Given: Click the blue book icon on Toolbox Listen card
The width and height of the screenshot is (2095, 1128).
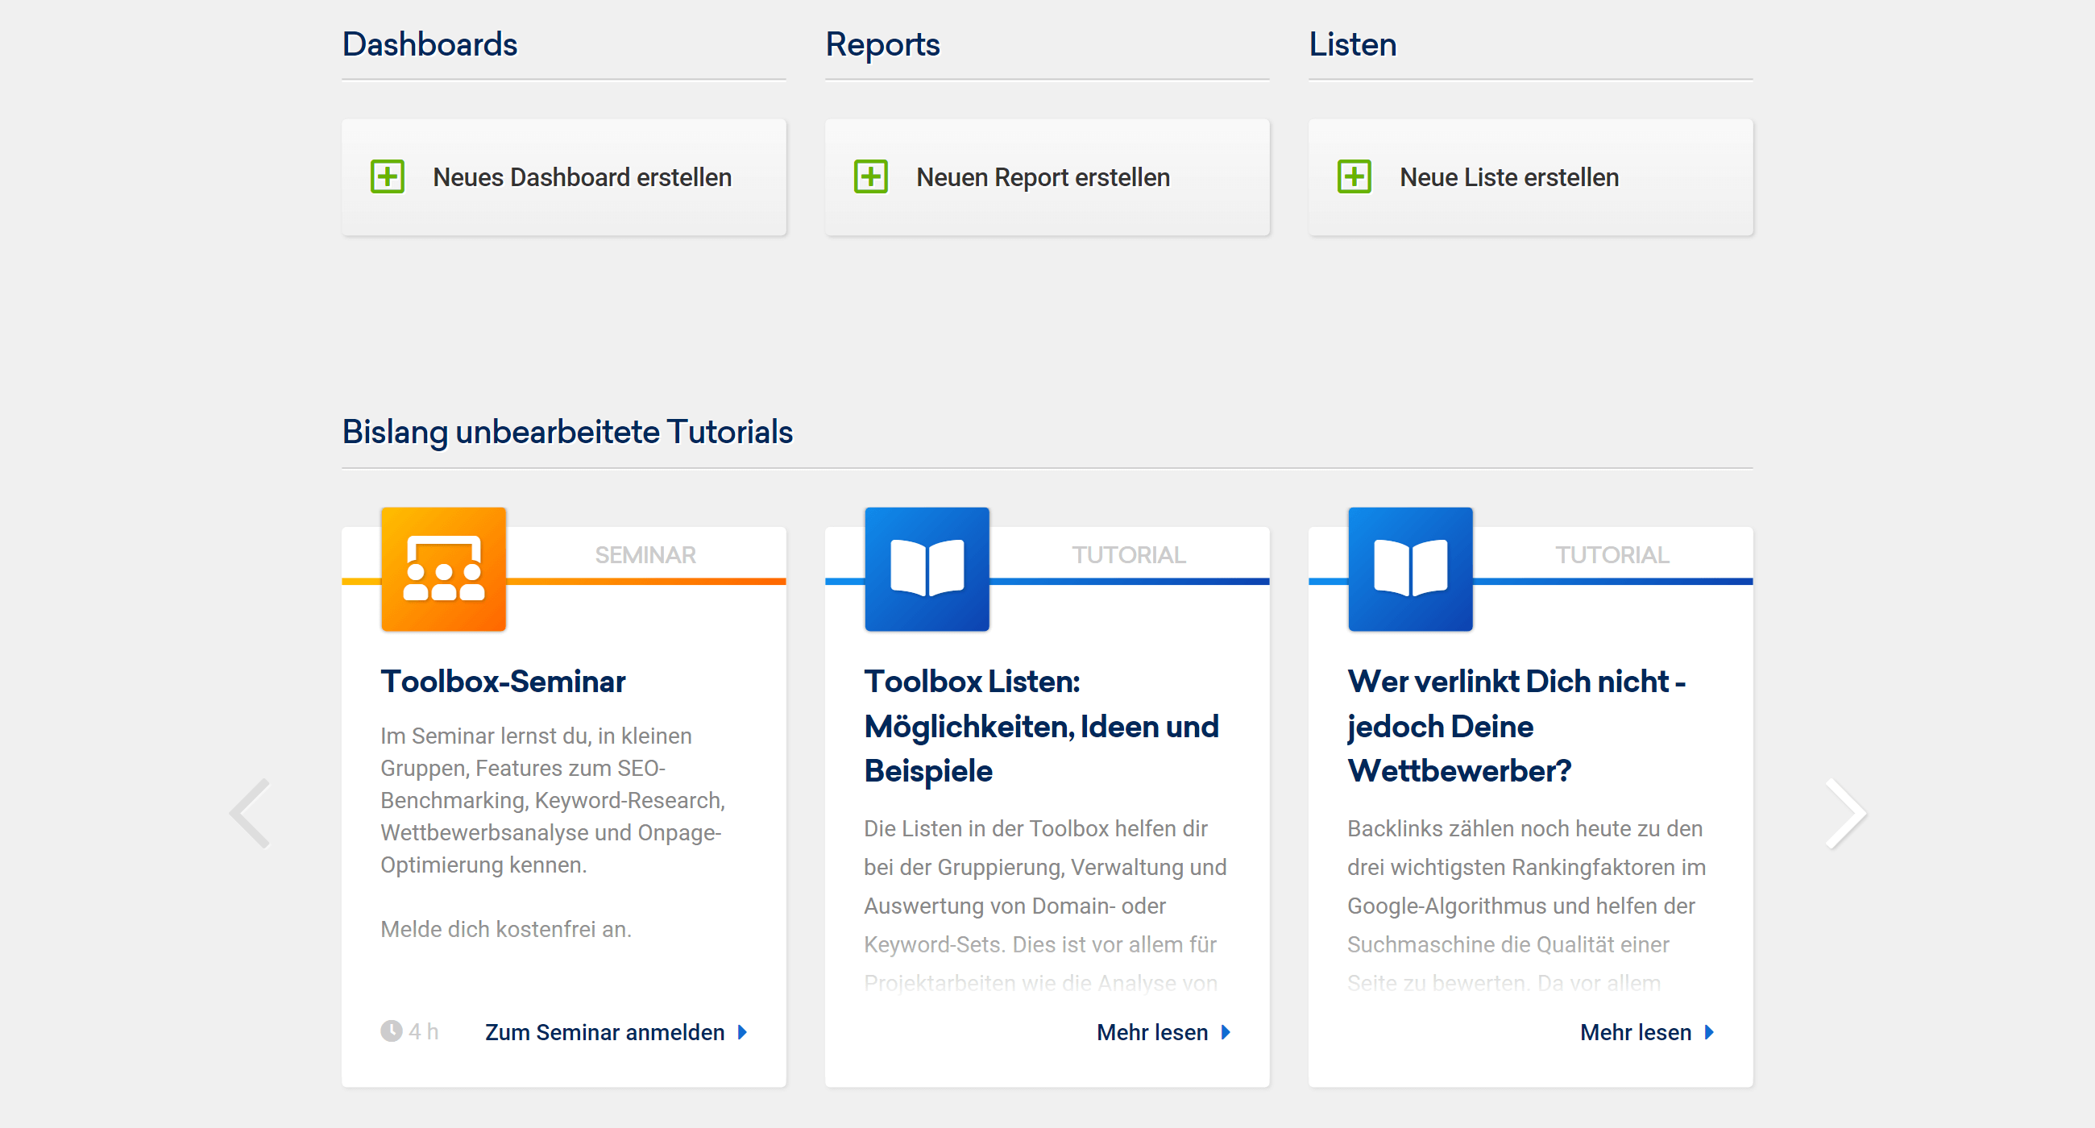Looking at the screenshot, I should (x=927, y=570).
